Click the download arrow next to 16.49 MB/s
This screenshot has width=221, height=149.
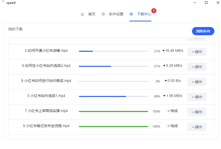164,51
